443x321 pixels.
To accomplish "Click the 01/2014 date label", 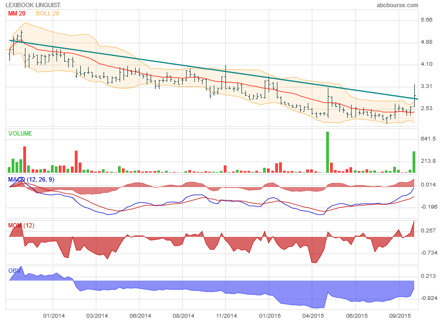I will (54, 316).
